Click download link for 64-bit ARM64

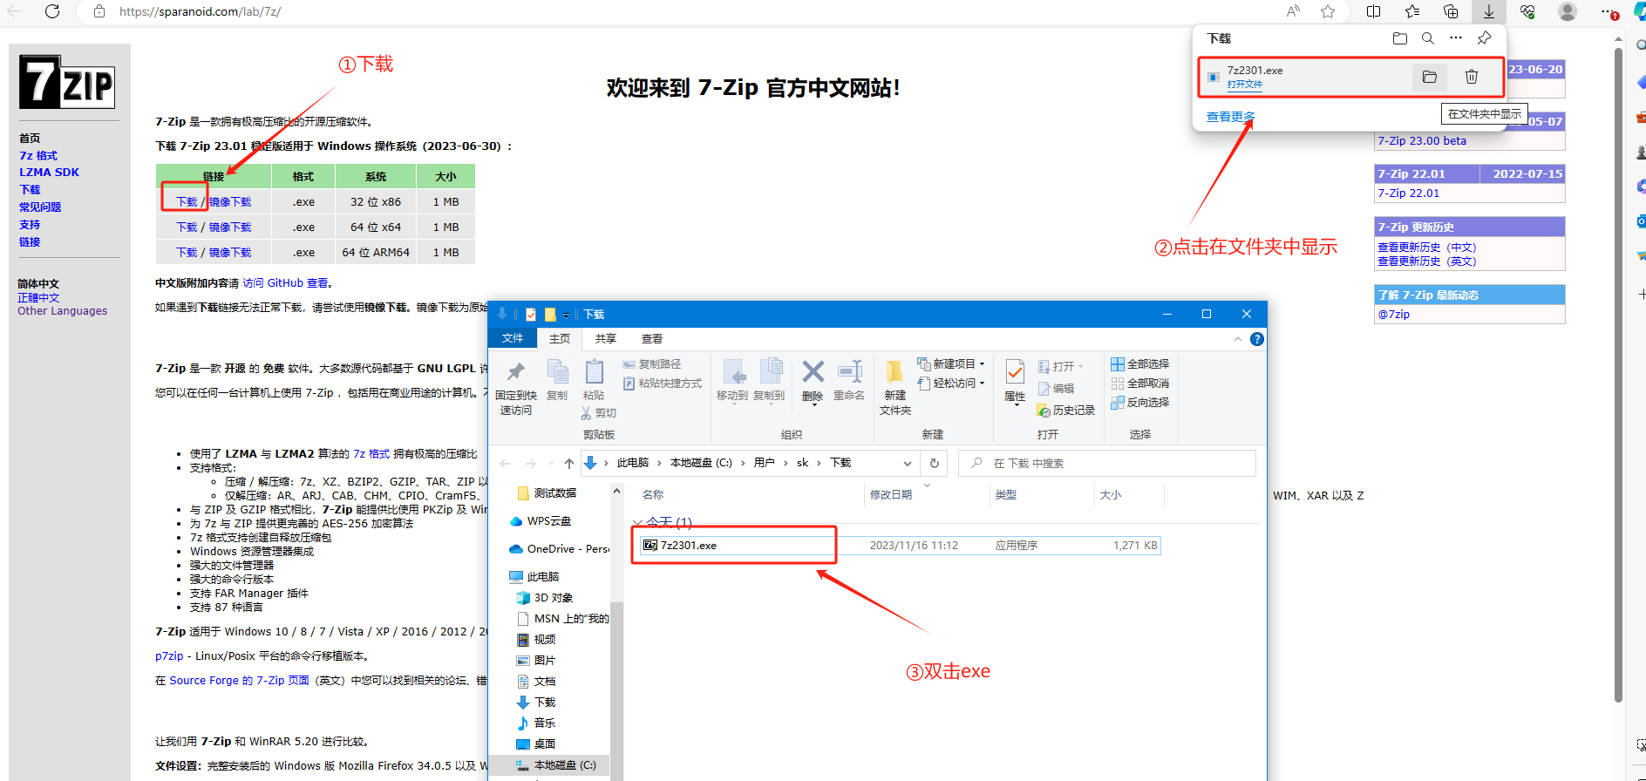187,253
